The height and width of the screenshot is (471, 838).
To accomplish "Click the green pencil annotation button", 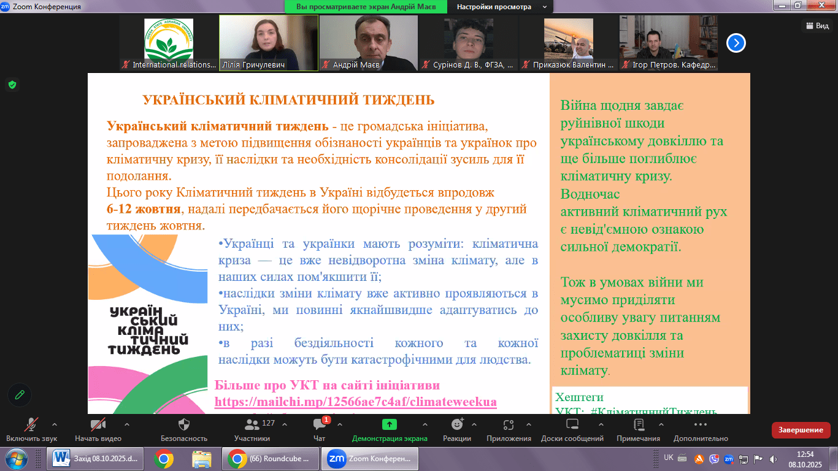I will tap(20, 395).
